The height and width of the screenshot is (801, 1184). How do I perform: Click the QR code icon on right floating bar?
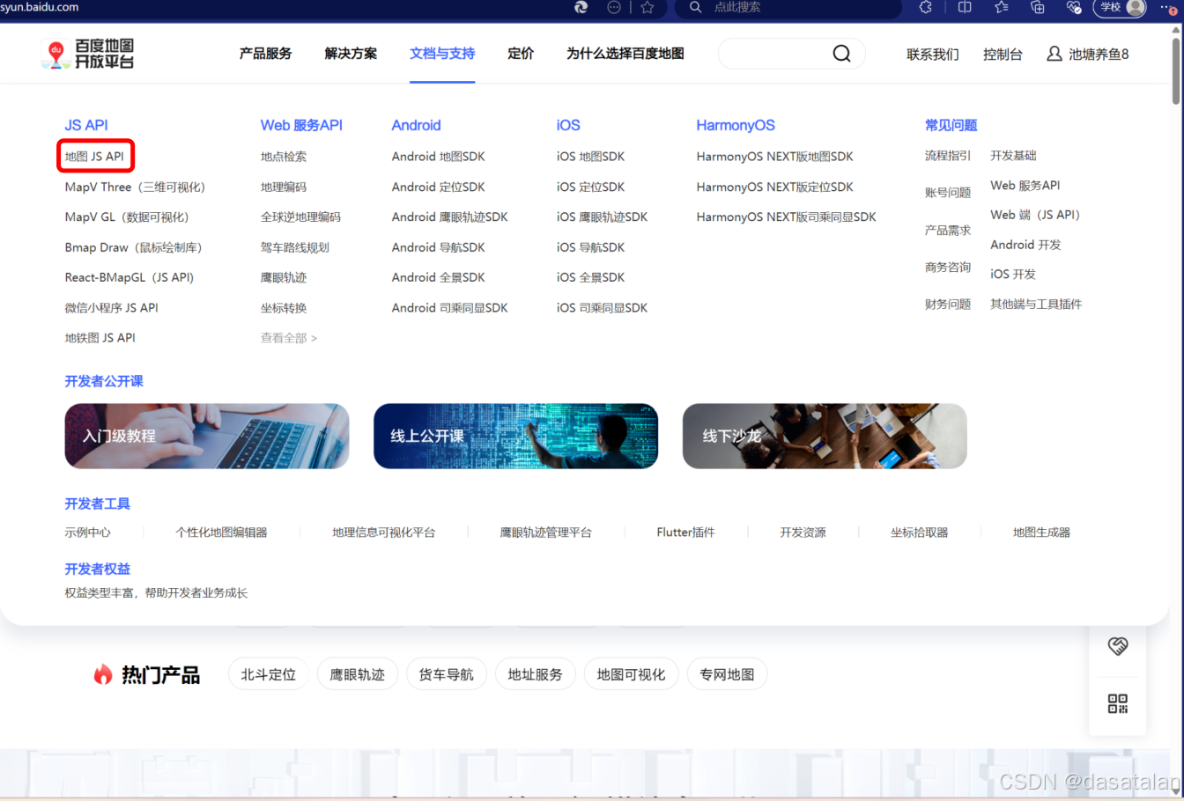pos(1118,703)
